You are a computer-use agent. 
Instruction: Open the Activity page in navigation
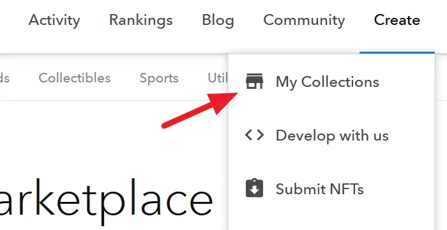(x=54, y=20)
